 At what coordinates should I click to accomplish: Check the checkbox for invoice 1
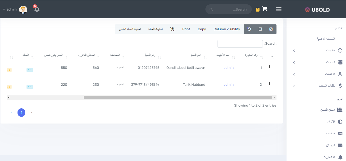coord(271,67)
